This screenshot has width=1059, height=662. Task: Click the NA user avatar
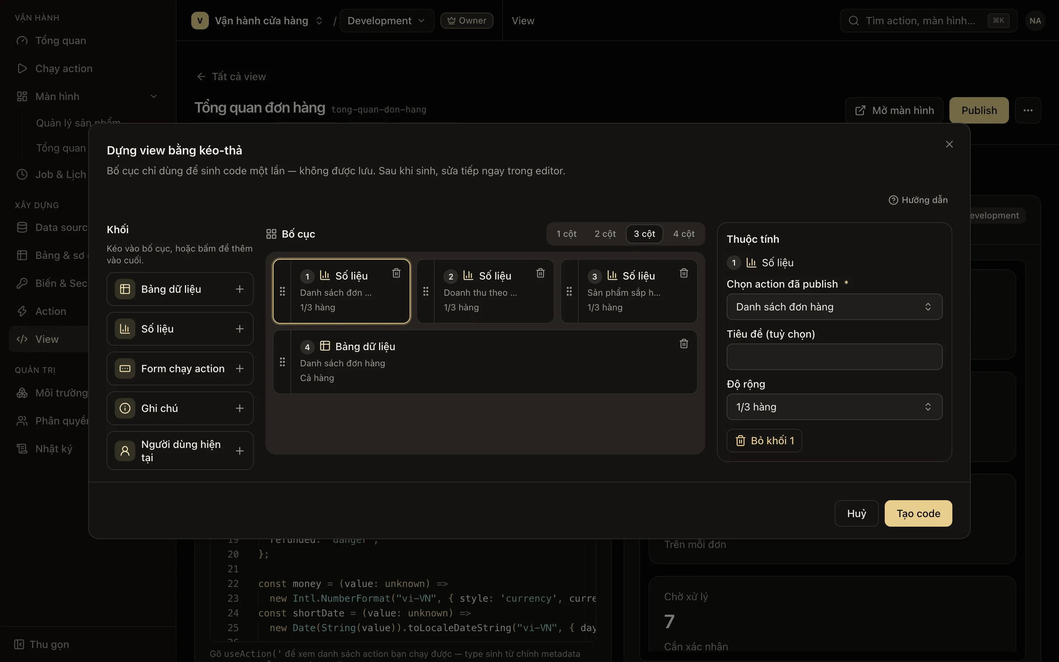point(1035,21)
